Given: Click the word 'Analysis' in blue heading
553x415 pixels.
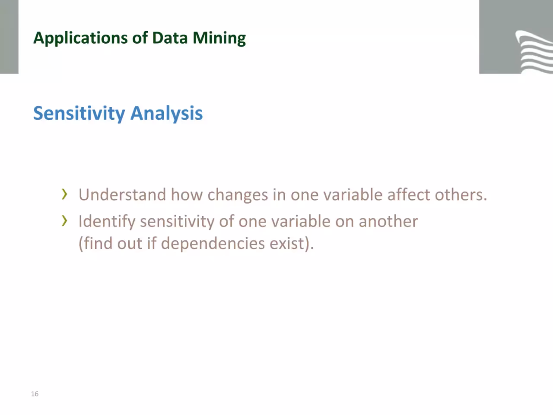Looking at the screenshot, I should [166, 114].
